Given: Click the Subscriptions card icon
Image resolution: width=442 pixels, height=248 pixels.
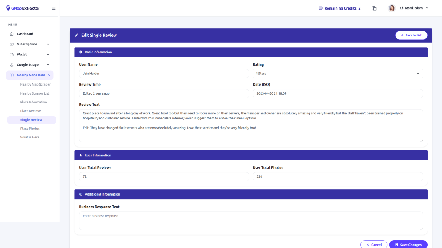Looking at the screenshot, I should (12, 44).
